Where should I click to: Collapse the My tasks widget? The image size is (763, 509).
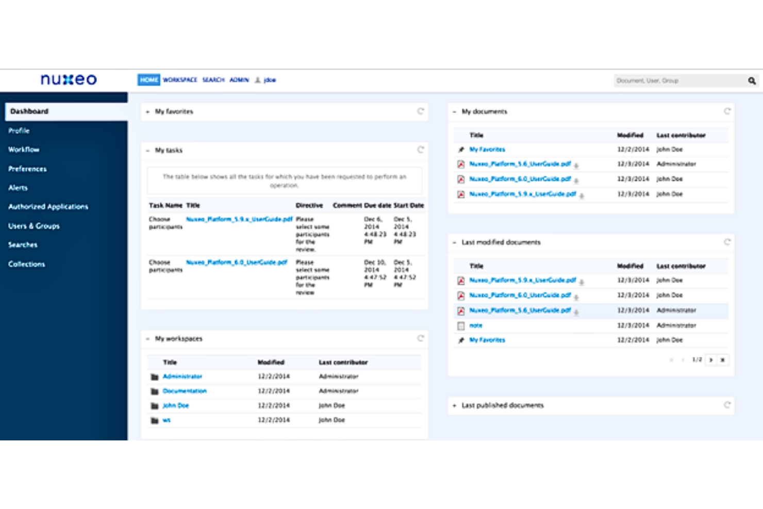pos(147,151)
